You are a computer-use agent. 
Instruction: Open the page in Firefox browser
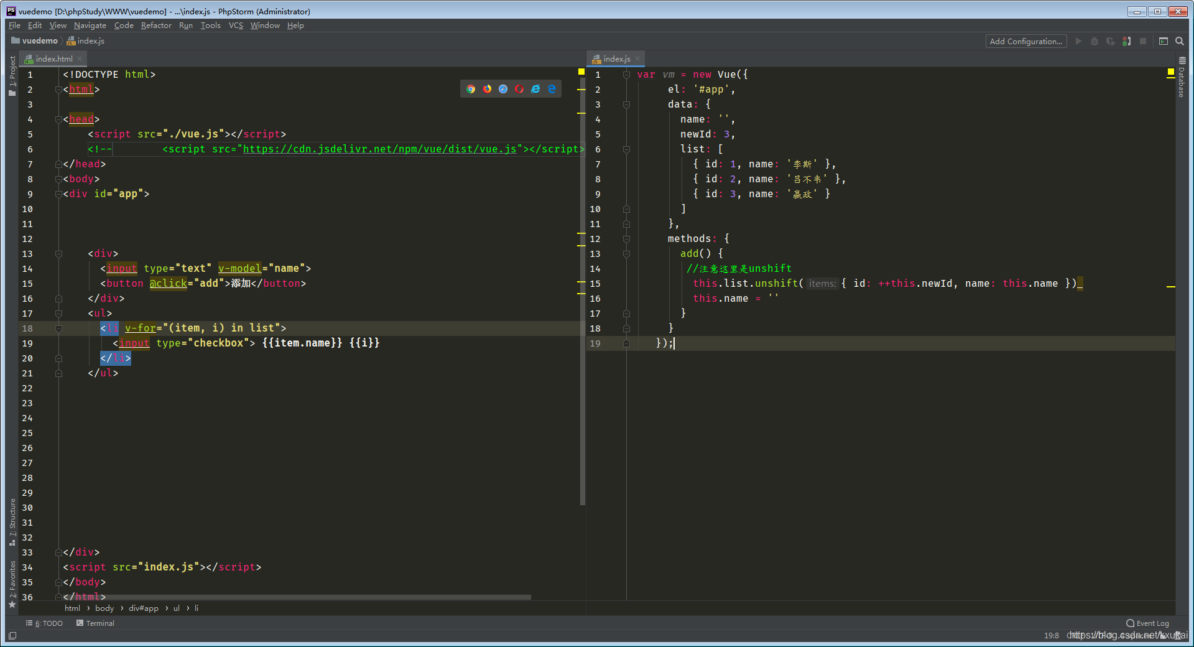pyautogui.click(x=487, y=89)
